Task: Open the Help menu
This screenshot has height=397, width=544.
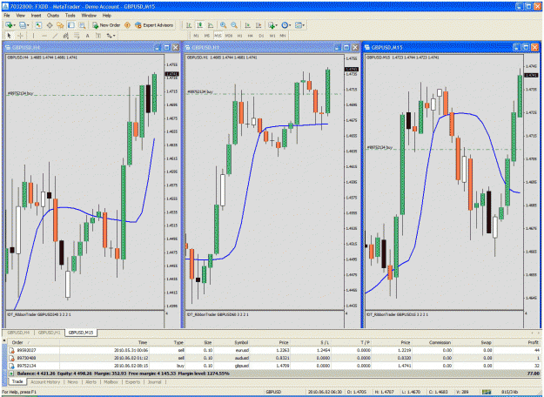Action: (x=106, y=16)
